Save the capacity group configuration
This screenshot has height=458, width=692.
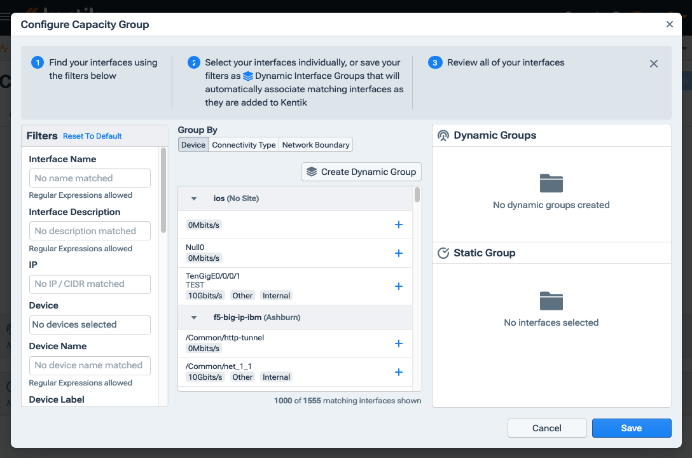click(x=631, y=427)
